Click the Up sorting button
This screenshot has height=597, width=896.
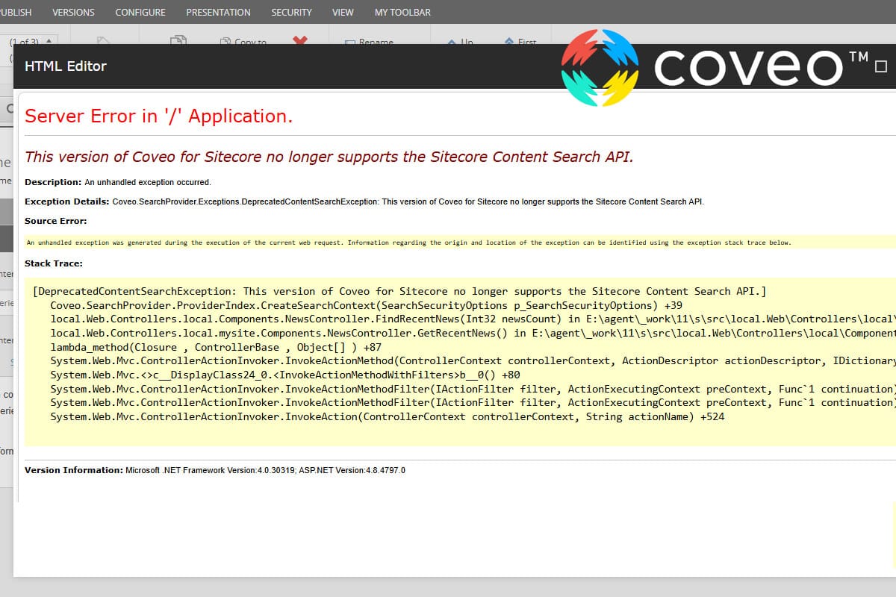click(x=461, y=42)
